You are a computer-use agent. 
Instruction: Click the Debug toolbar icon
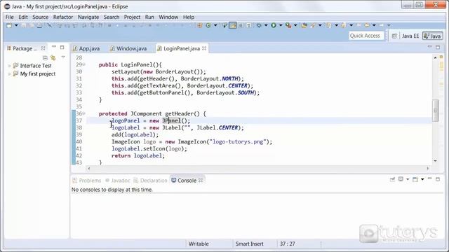[259, 25]
